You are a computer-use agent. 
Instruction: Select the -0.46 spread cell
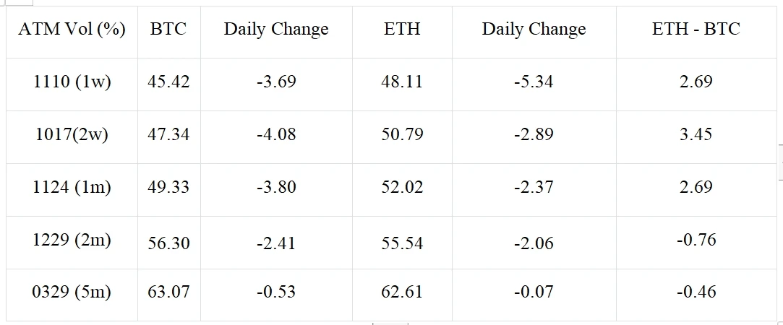[x=696, y=292]
